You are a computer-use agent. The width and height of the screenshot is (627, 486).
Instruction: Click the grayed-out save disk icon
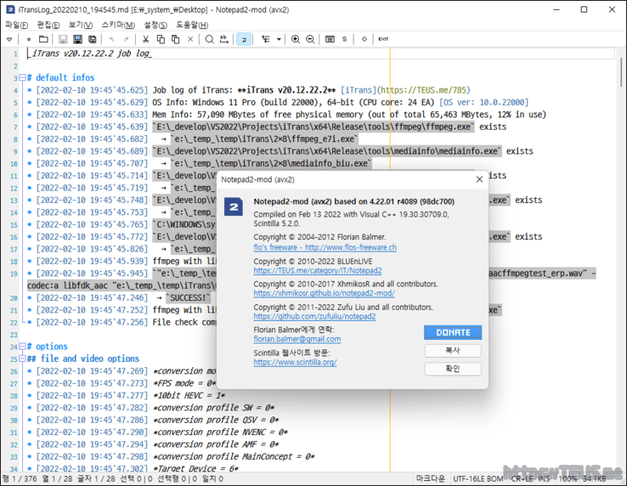pos(63,39)
